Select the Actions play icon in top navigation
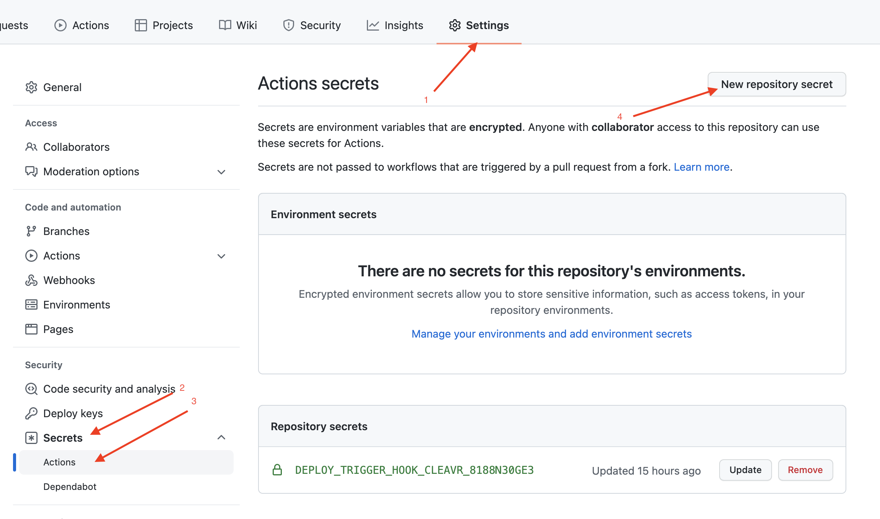 (61, 25)
